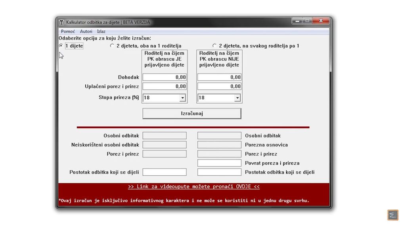This screenshot has width=406, height=228.
Task: Select "2 djeteta, na svakog roditelja po 1"
Action: 214,45
